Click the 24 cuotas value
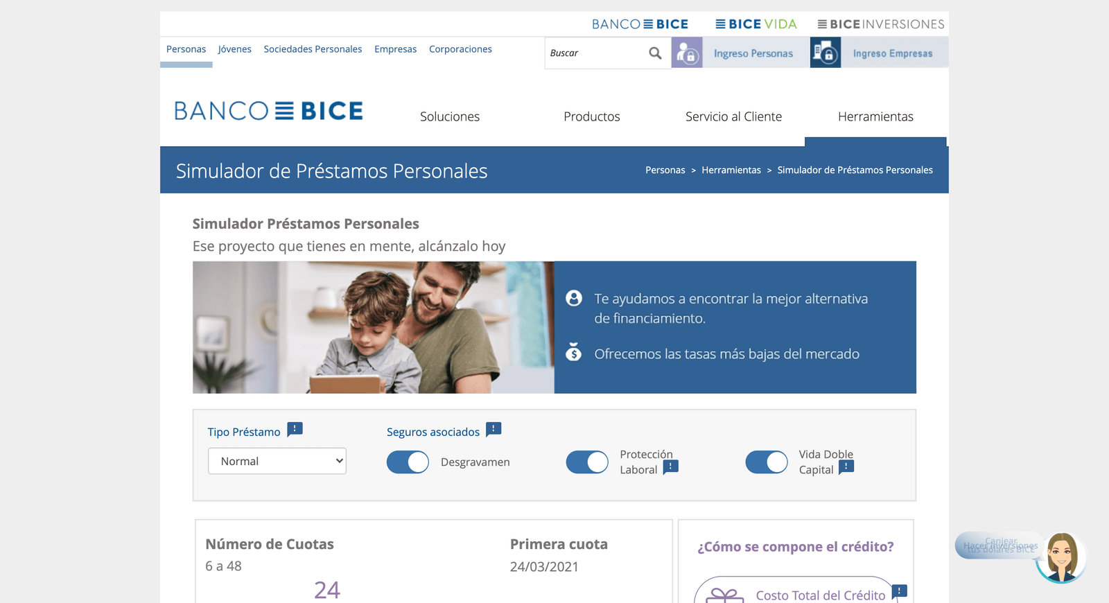The height and width of the screenshot is (603, 1109). (x=327, y=590)
